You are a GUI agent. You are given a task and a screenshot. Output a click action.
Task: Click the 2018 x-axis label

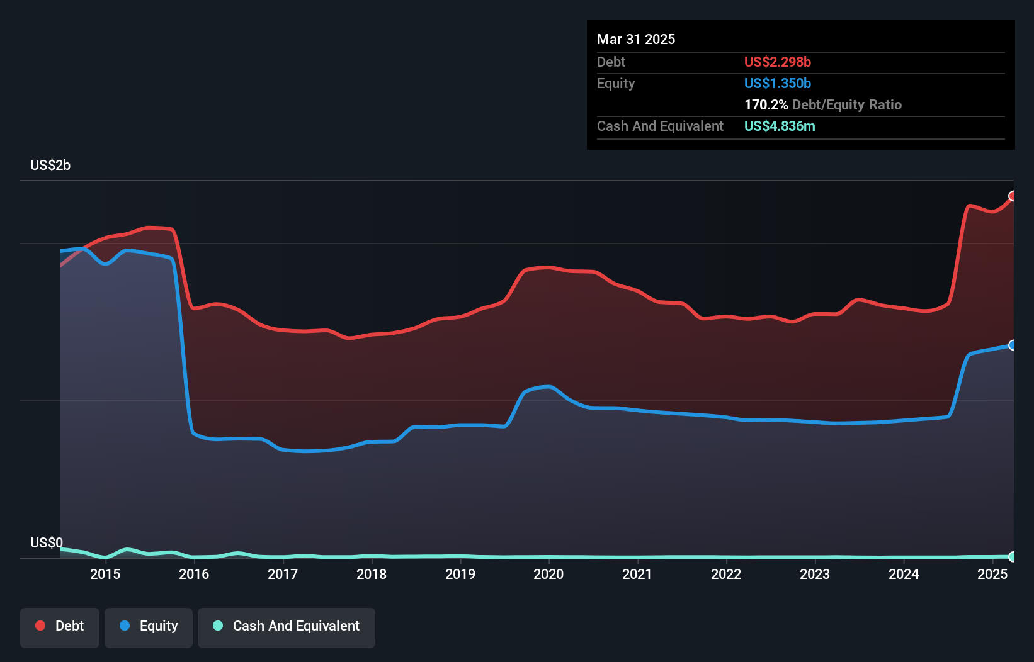pyautogui.click(x=372, y=574)
